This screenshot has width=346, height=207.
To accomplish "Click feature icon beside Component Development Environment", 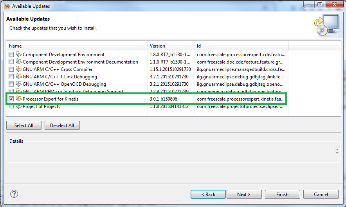I will [x=19, y=54].
